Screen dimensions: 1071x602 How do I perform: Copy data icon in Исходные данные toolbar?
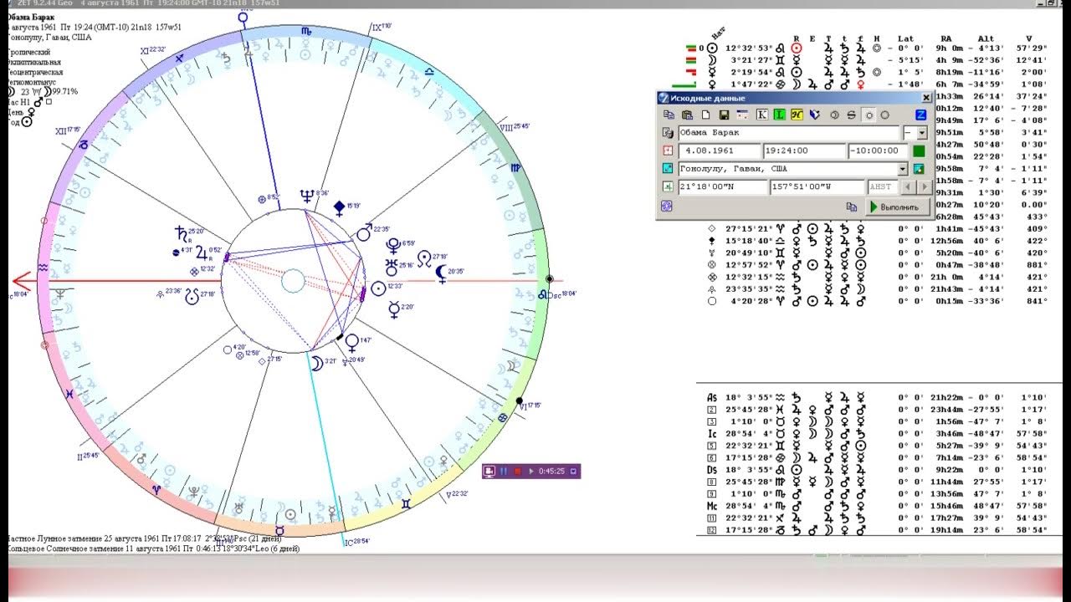point(669,115)
